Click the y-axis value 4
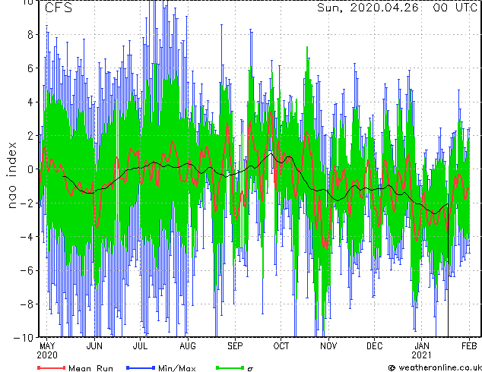 30,102
